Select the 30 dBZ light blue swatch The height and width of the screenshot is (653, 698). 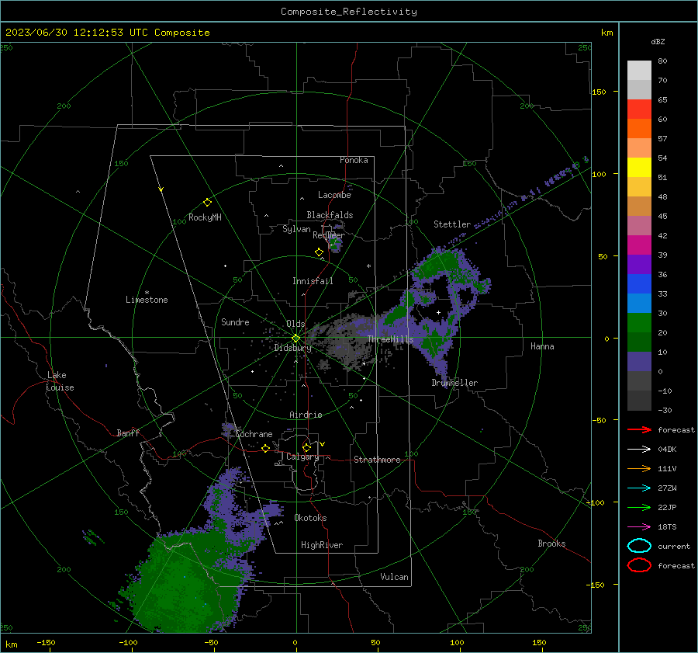[639, 303]
